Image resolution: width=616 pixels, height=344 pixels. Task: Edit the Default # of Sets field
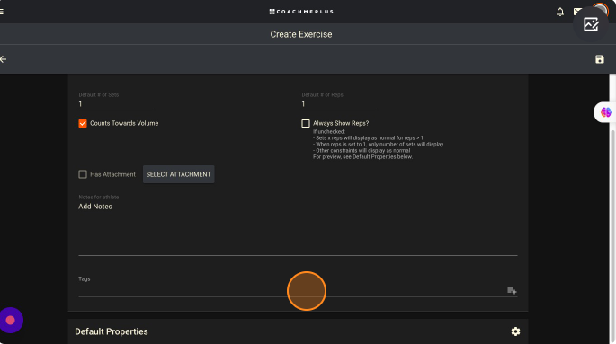116,104
